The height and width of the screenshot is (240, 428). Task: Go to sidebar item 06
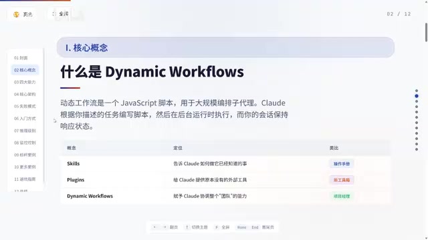coord(25,119)
